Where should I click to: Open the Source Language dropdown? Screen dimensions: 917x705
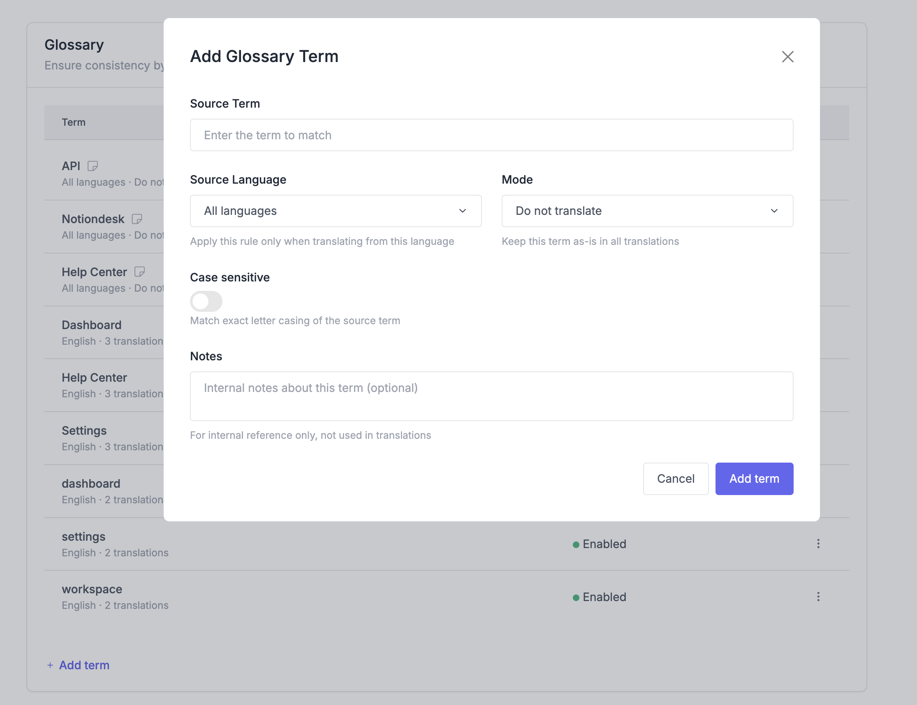coord(335,211)
